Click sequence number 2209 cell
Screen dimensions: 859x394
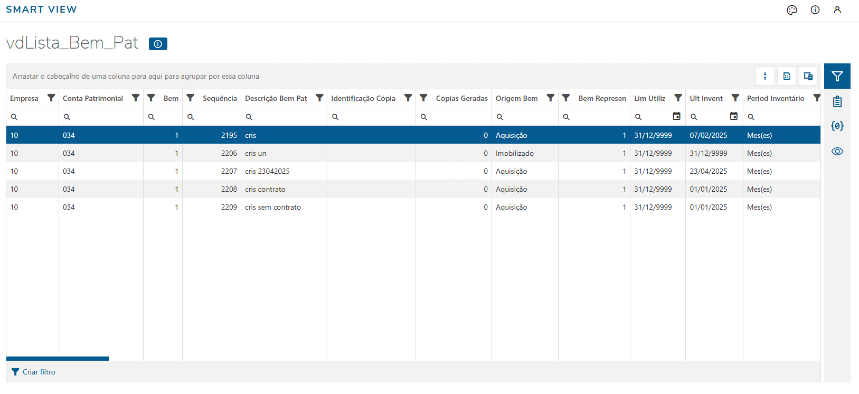pyautogui.click(x=212, y=207)
